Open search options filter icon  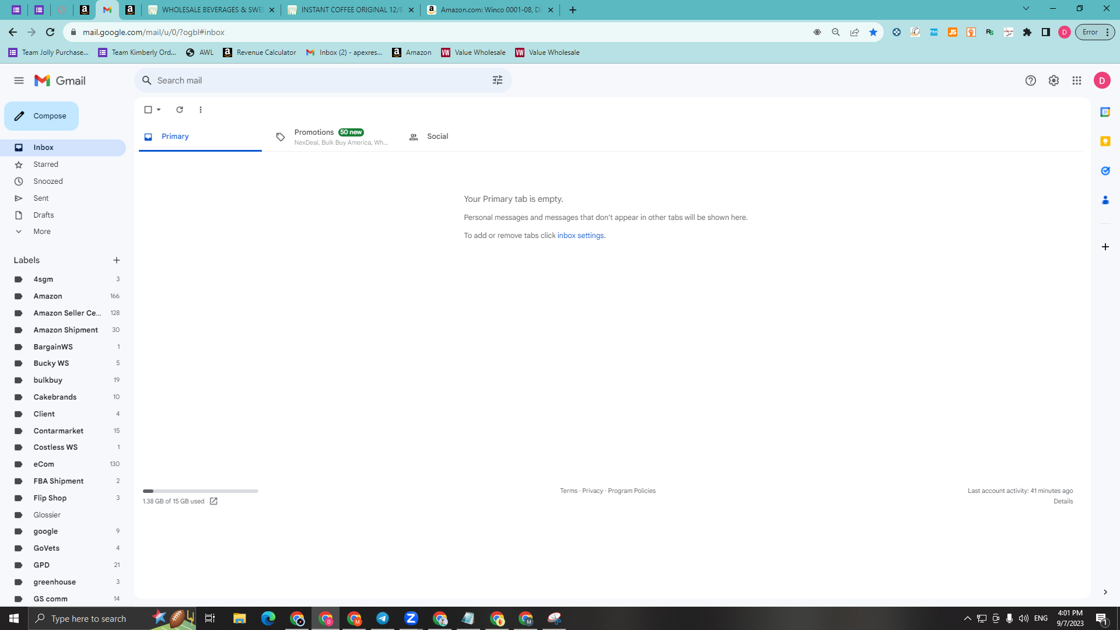coord(498,80)
